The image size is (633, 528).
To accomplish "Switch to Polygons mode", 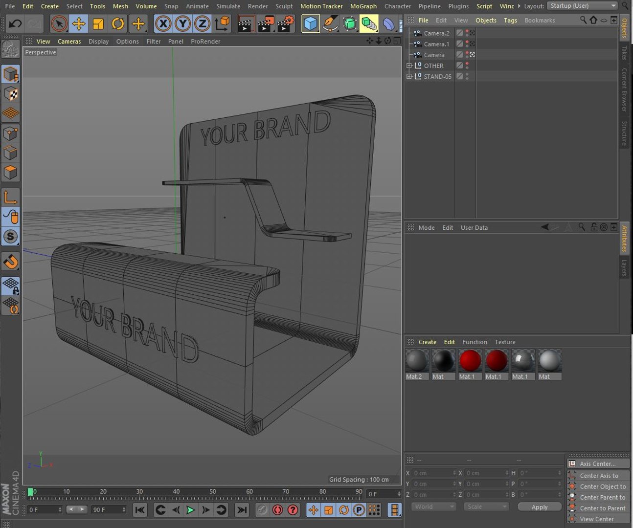I will coord(11,173).
